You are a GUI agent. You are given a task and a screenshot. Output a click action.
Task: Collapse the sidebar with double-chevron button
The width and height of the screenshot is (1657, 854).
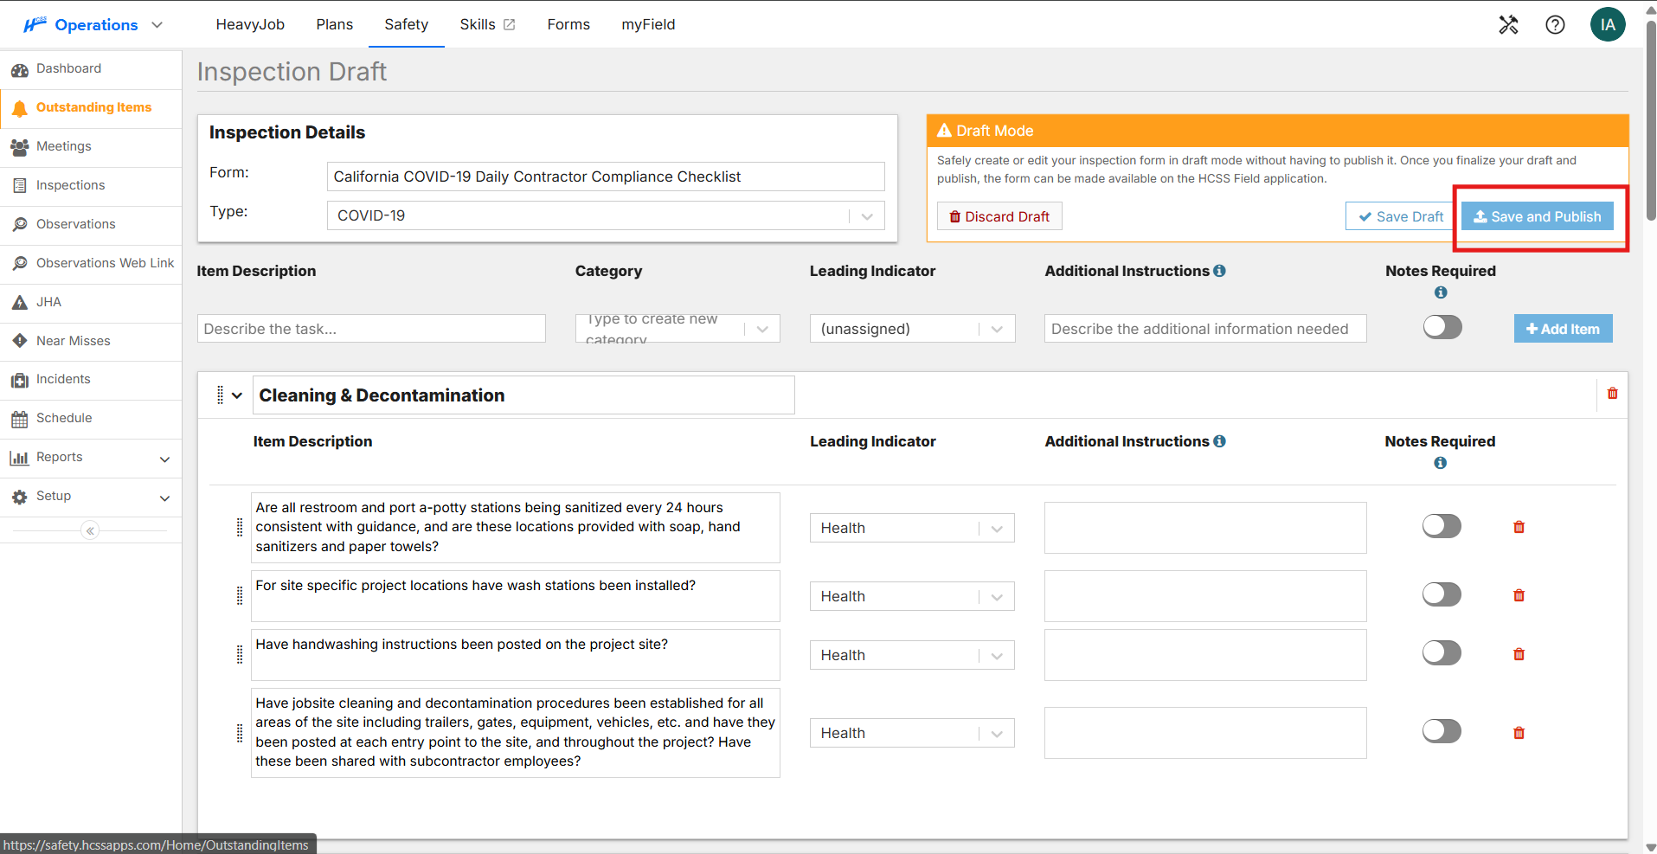90,530
